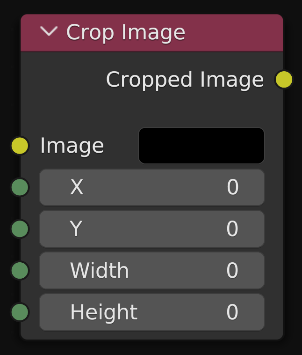Click the Y label inside its field

76,229
